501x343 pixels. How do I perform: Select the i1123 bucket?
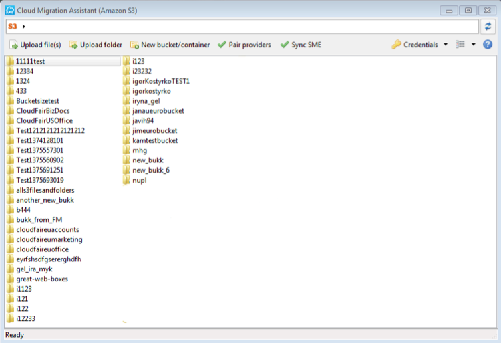click(x=24, y=289)
